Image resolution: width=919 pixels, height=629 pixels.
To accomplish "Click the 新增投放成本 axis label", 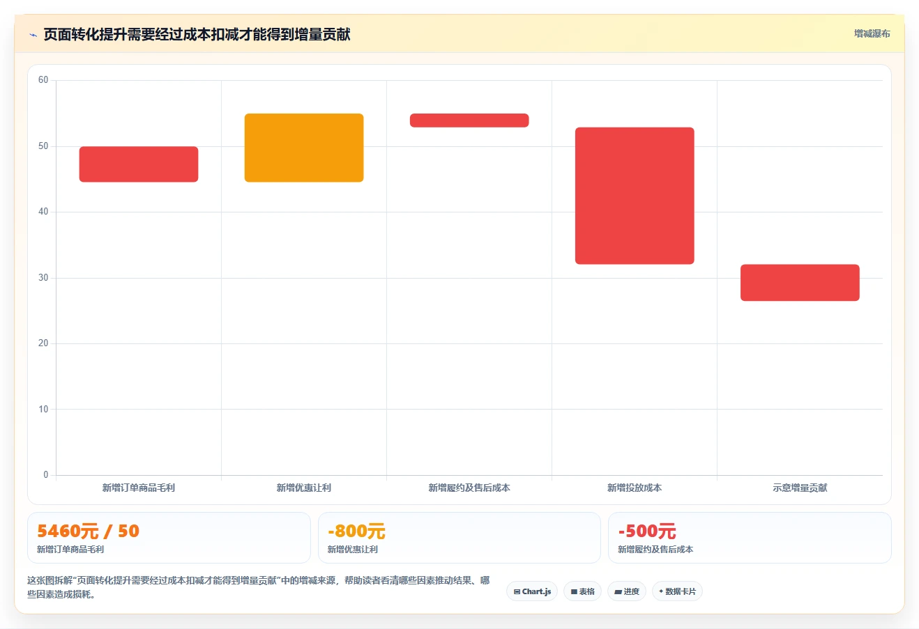I will [635, 488].
